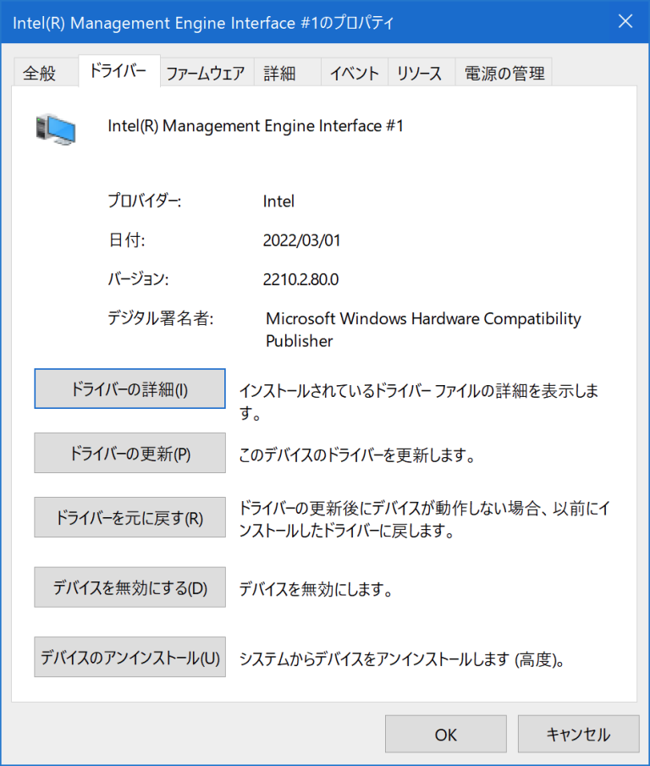Click the provider value Intel
Image resolution: width=650 pixels, height=766 pixels.
point(278,201)
